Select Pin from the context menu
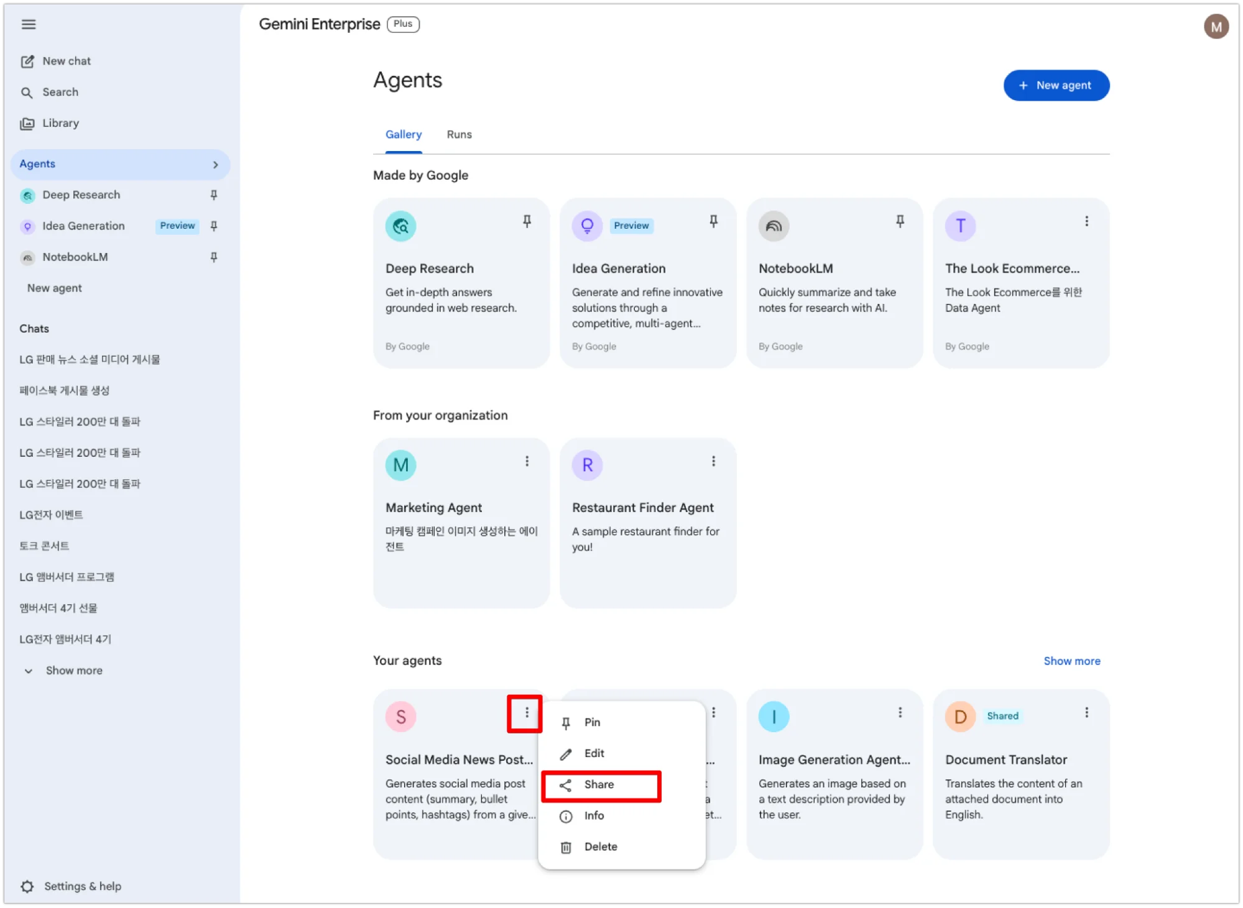The height and width of the screenshot is (908, 1243). pos(622,723)
